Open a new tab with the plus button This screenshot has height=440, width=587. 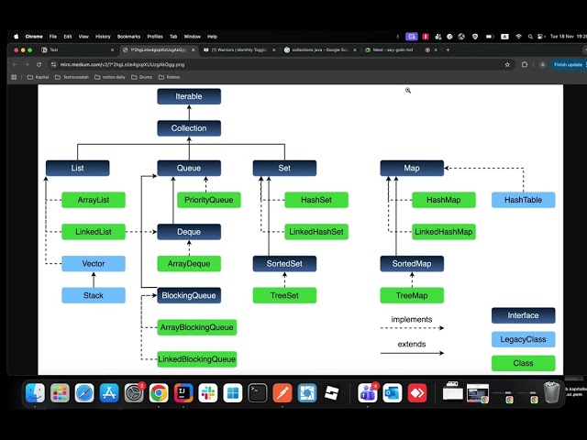point(448,49)
